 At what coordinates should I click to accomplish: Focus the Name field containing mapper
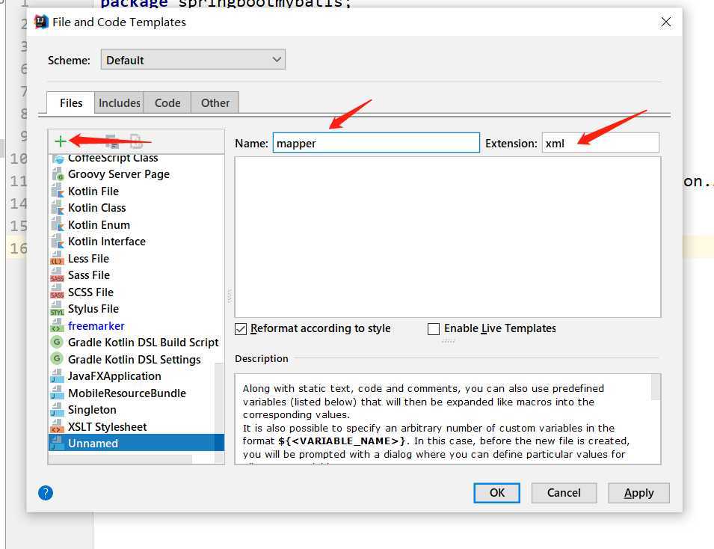[376, 143]
